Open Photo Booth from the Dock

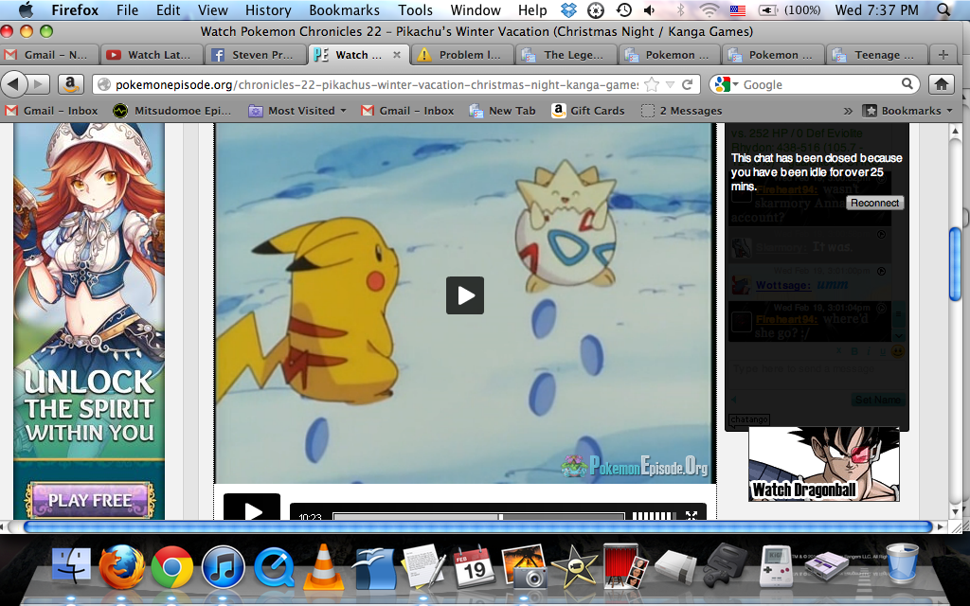pyautogui.click(x=625, y=566)
